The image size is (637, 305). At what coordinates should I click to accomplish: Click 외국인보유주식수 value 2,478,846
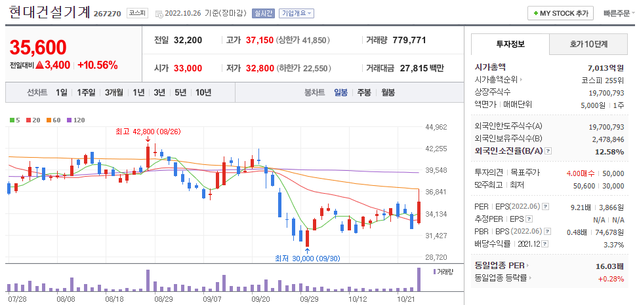coord(607,139)
